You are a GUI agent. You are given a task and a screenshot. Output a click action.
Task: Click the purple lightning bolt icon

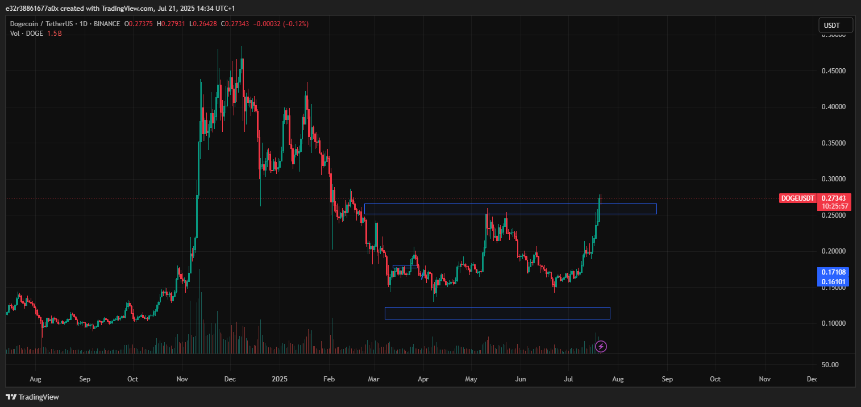point(601,346)
